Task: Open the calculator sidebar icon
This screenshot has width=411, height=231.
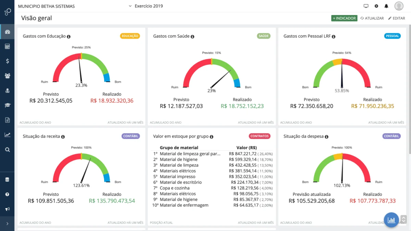Action: click(7, 47)
